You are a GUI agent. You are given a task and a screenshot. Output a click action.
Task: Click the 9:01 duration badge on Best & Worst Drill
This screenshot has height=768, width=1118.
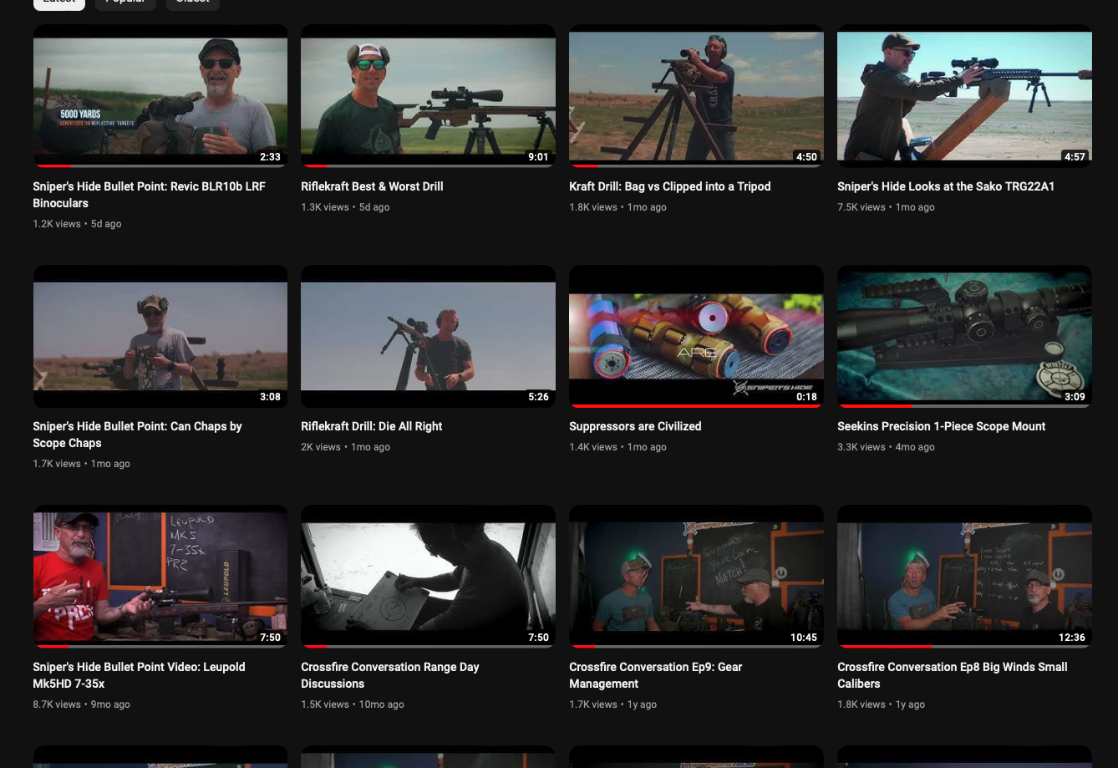click(538, 157)
